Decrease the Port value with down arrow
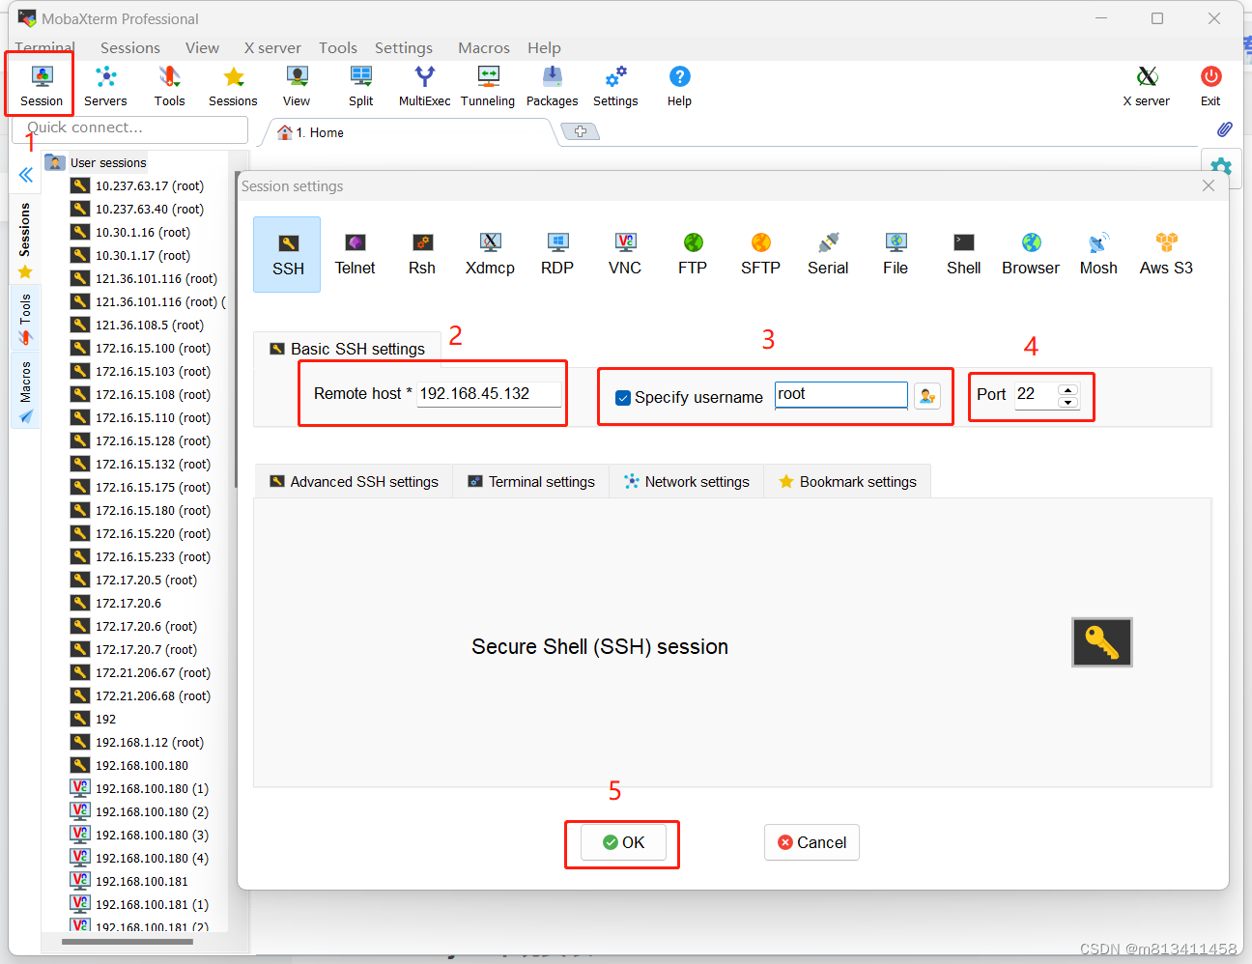Image resolution: width=1252 pixels, height=964 pixels. 1067,402
